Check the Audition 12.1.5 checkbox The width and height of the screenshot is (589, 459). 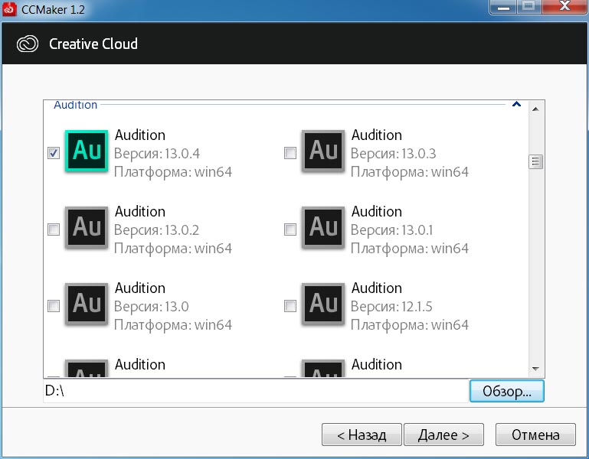point(290,306)
